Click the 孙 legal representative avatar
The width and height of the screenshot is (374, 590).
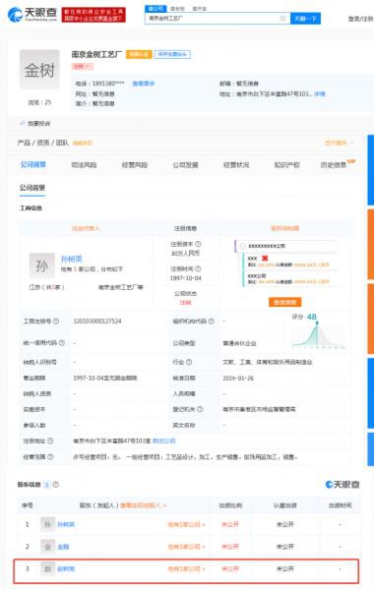click(41, 265)
